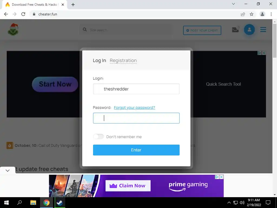The height and width of the screenshot is (208, 277).
Task: Reload the page
Action: (23, 14)
